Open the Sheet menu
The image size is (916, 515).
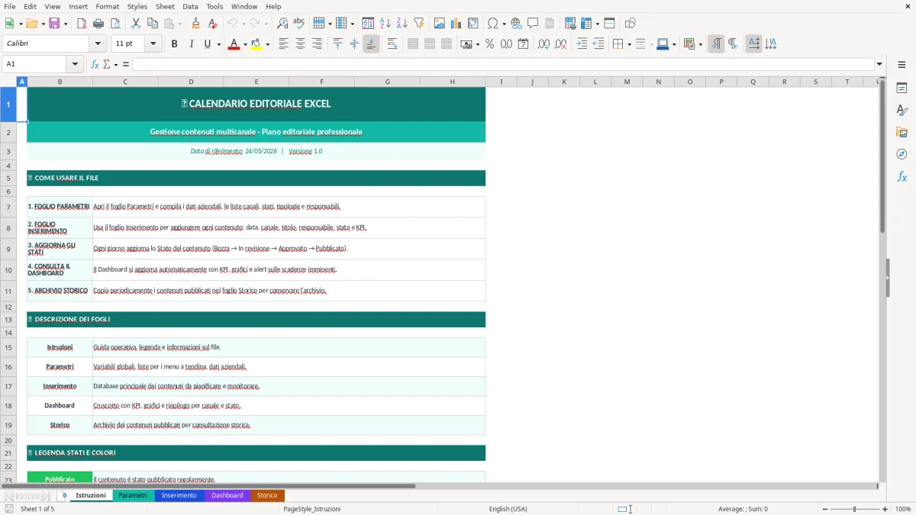[165, 6]
